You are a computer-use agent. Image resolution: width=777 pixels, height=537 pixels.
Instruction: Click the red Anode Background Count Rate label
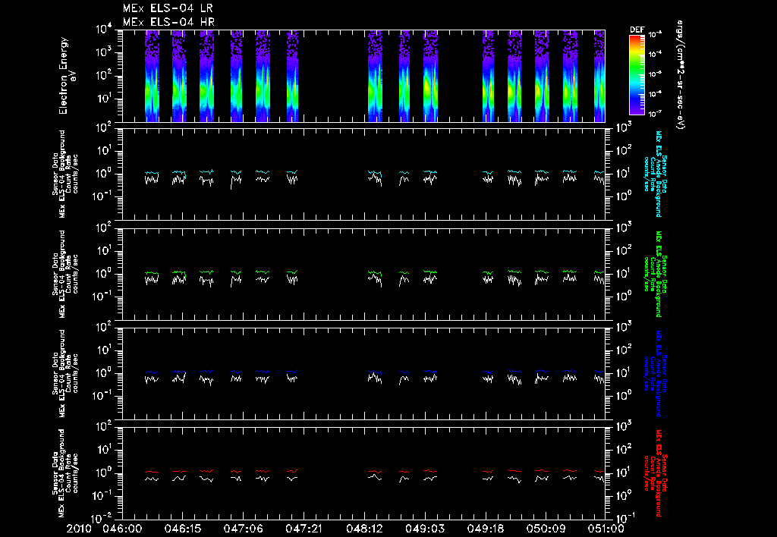(655, 473)
